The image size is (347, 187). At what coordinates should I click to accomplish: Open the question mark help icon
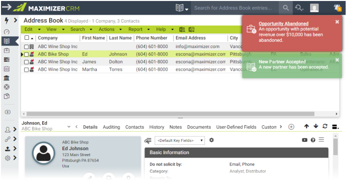pos(313,140)
